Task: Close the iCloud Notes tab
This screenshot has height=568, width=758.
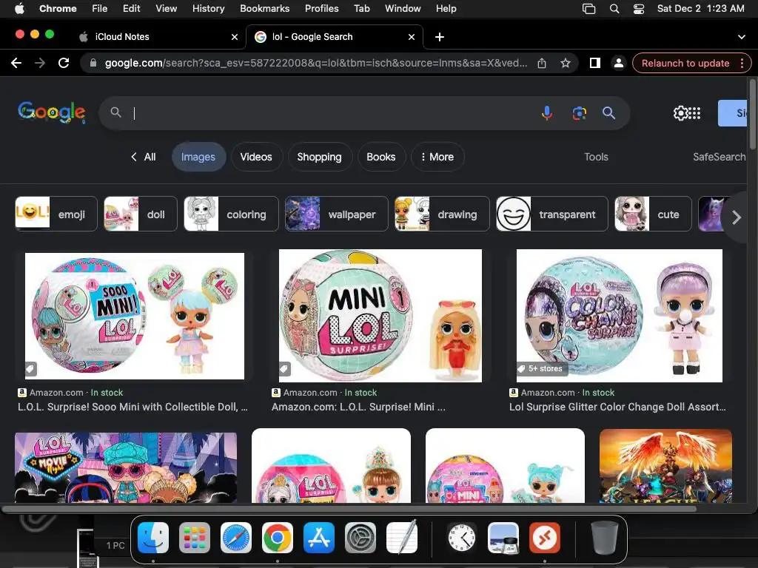Action: tap(235, 37)
